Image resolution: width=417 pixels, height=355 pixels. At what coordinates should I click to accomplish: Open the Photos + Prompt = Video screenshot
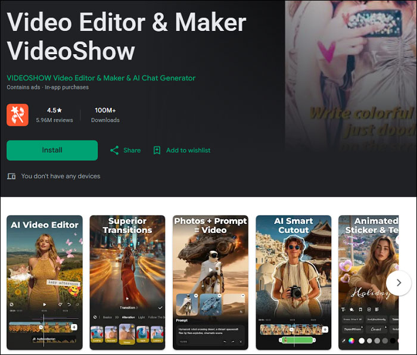(210, 282)
